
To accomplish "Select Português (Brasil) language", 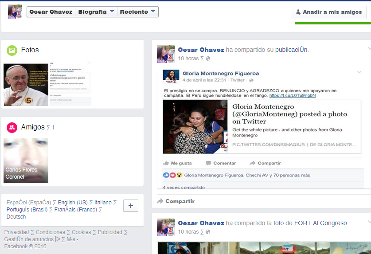I will [27, 210].
